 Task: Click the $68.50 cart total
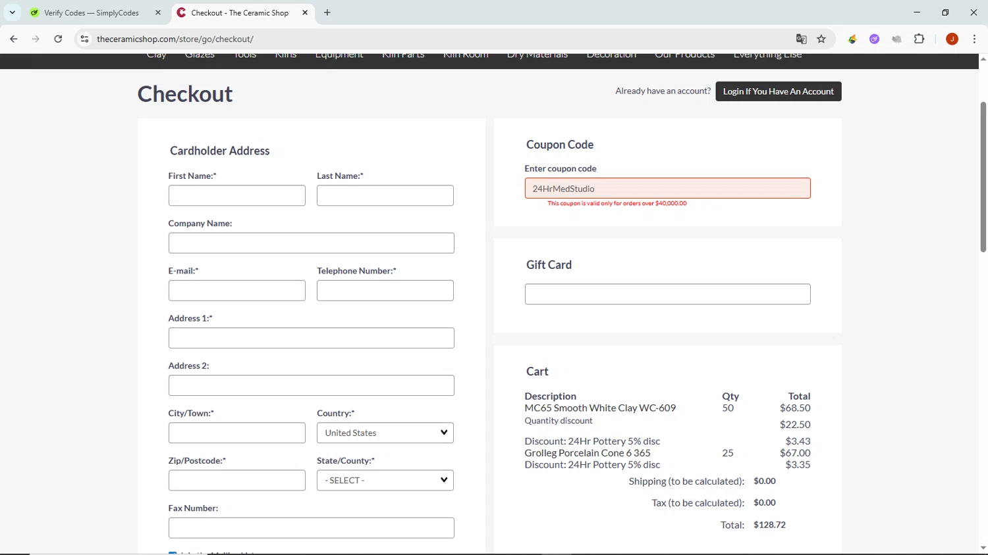[795, 408]
